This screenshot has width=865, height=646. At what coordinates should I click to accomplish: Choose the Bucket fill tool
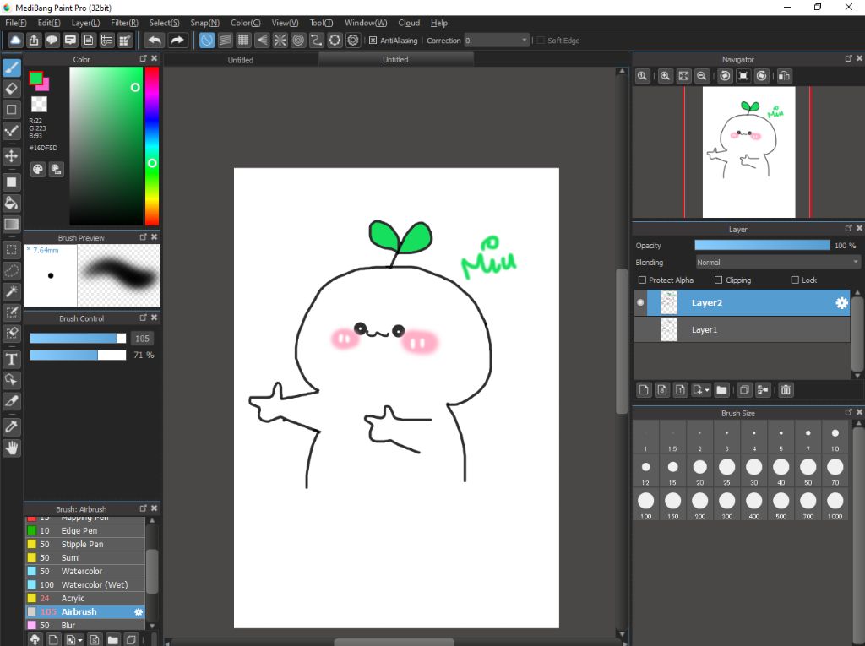pos(12,203)
